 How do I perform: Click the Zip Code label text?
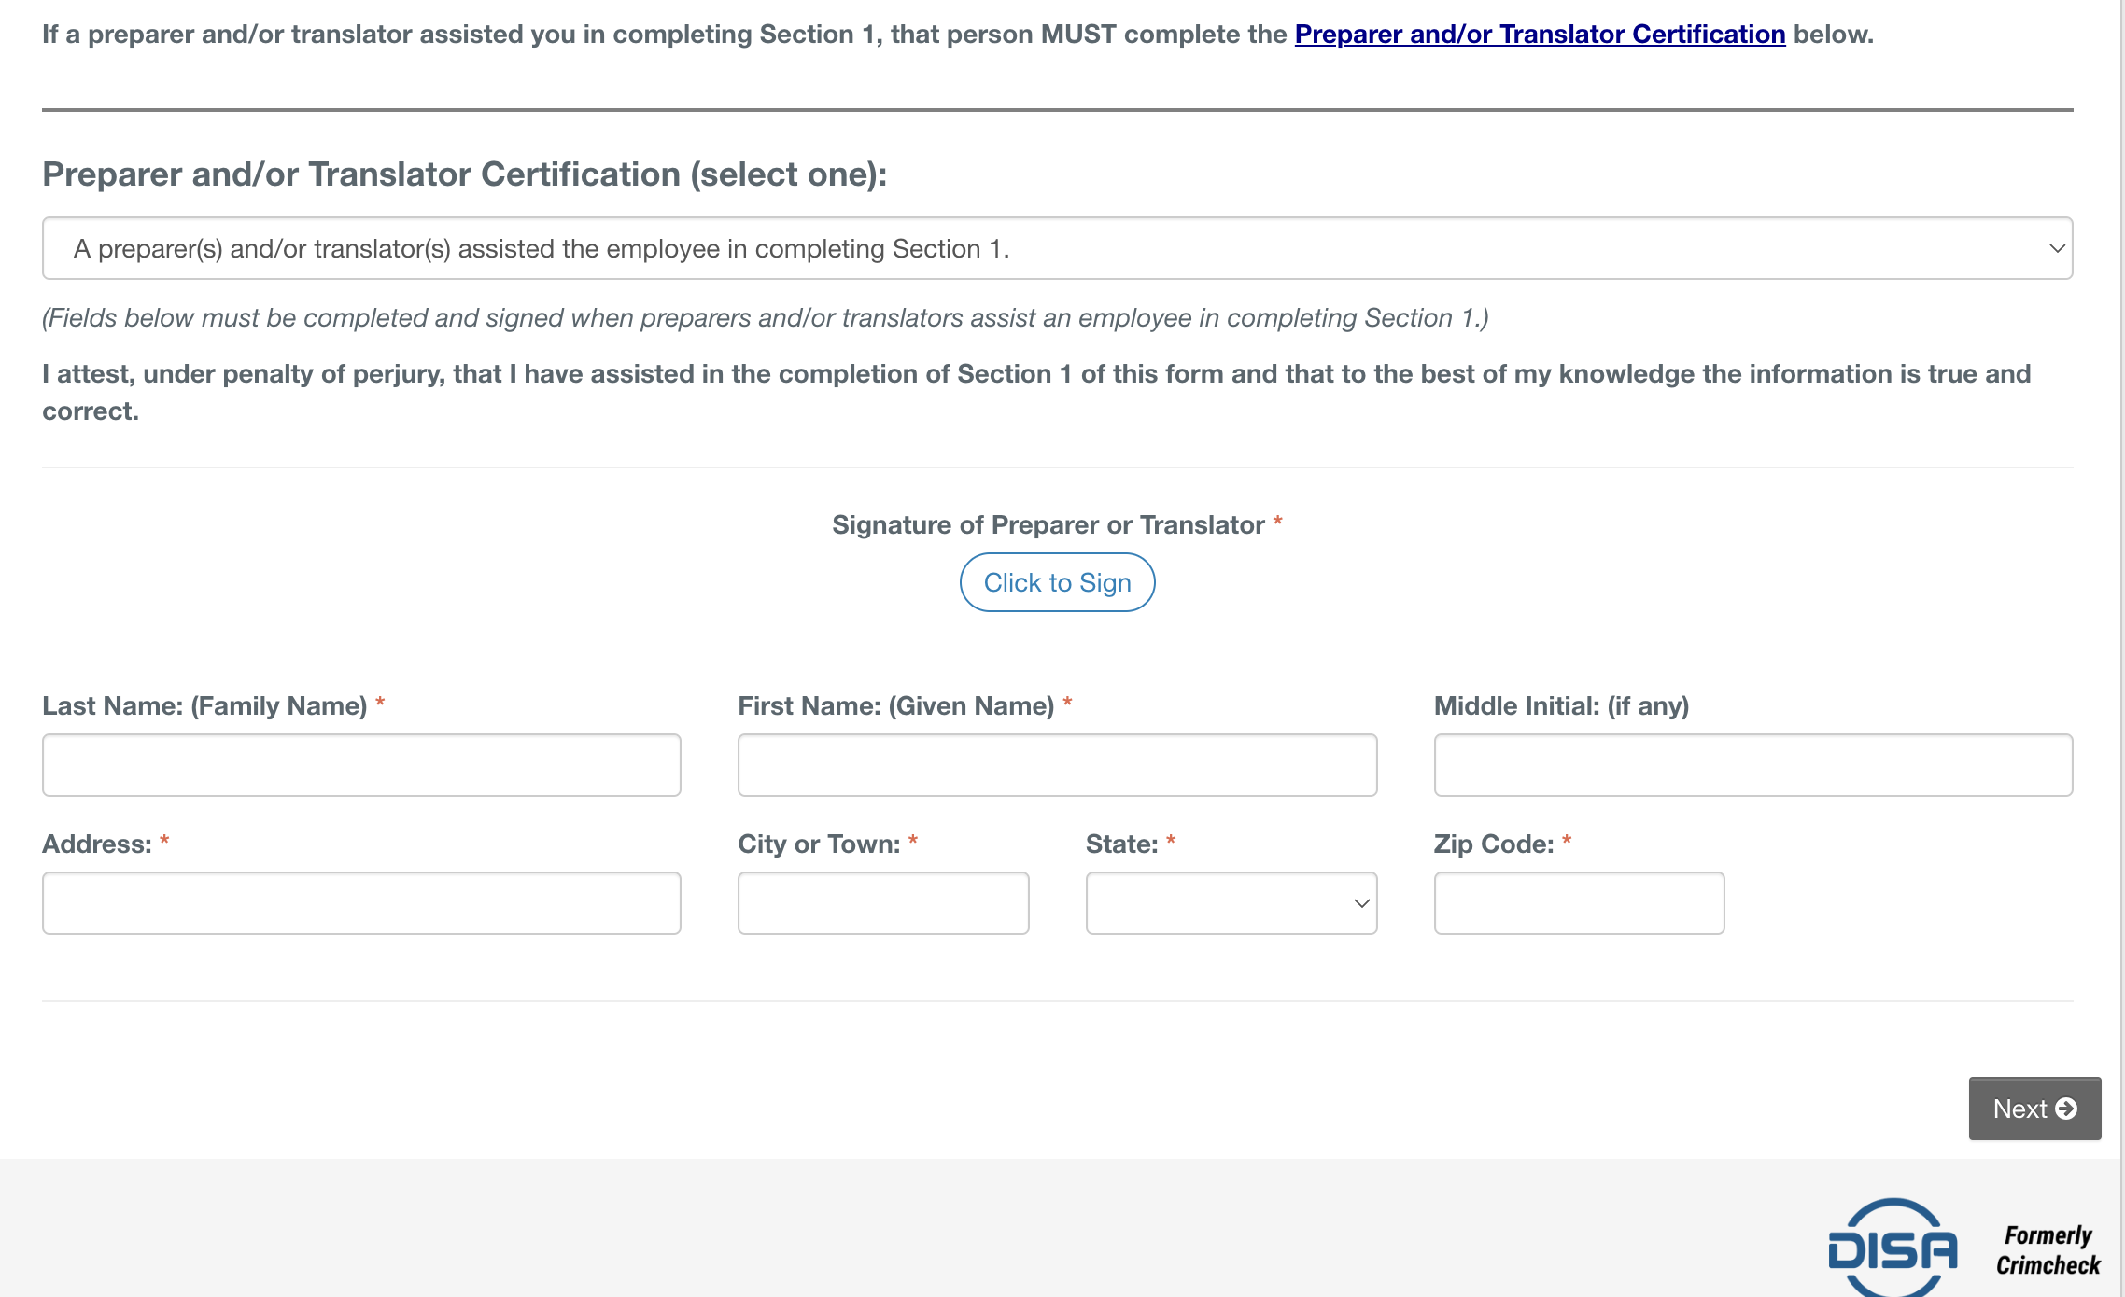[1493, 844]
